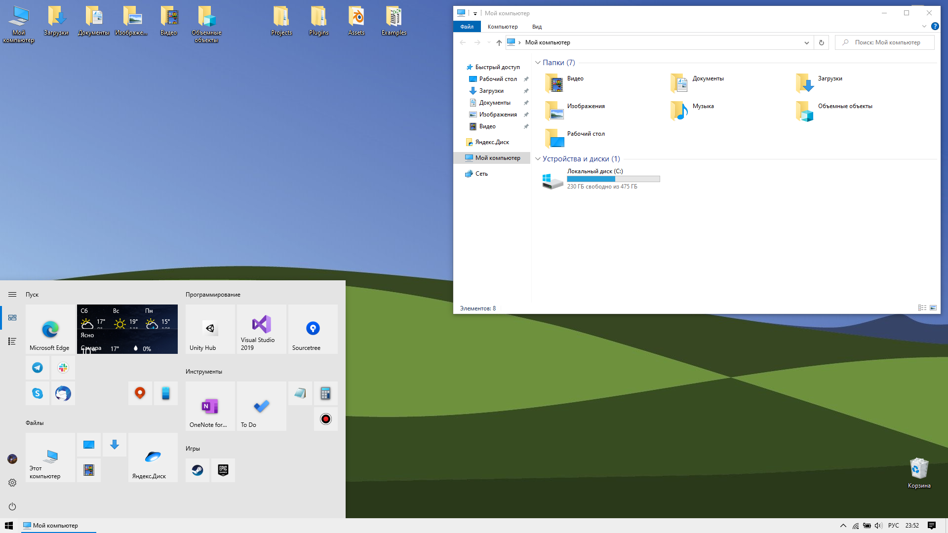Switch to large icons view in Explorer
The width and height of the screenshot is (948, 533).
[933, 308]
